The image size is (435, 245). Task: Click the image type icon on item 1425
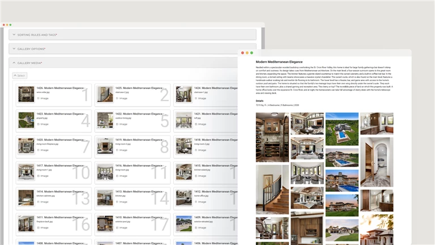tap(117, 98)
